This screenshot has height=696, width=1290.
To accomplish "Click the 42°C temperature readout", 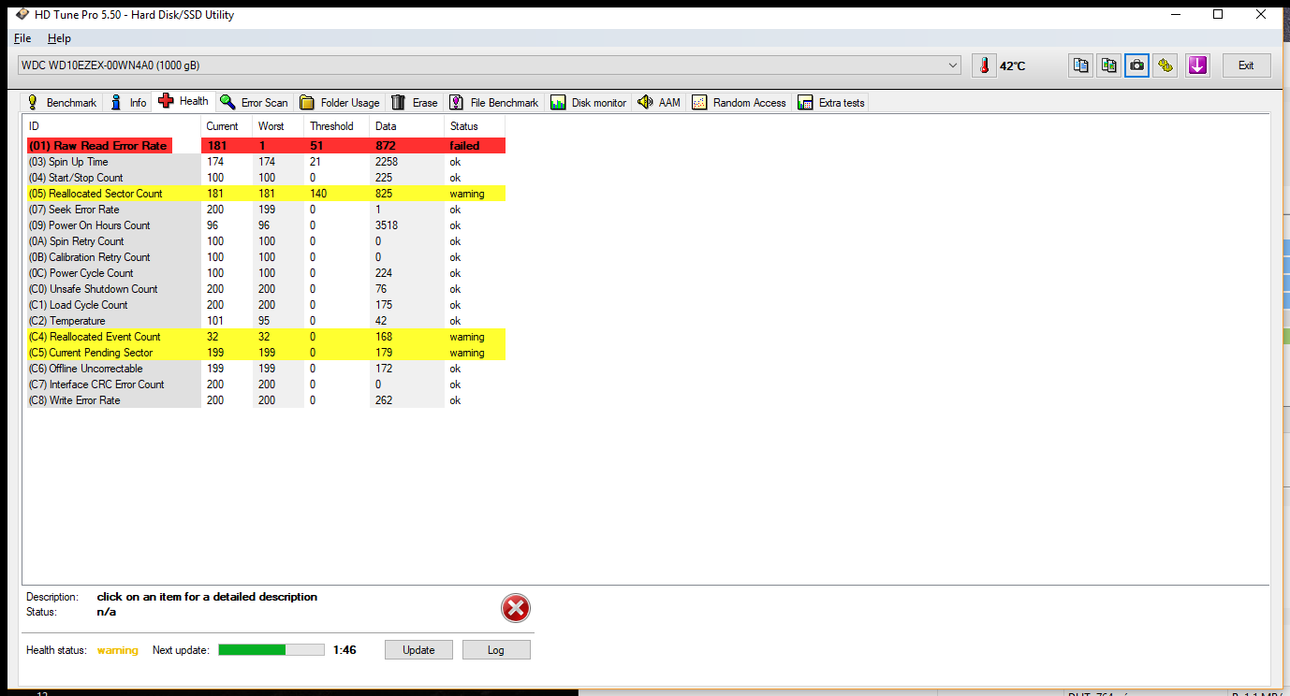I will (1012, 66).
